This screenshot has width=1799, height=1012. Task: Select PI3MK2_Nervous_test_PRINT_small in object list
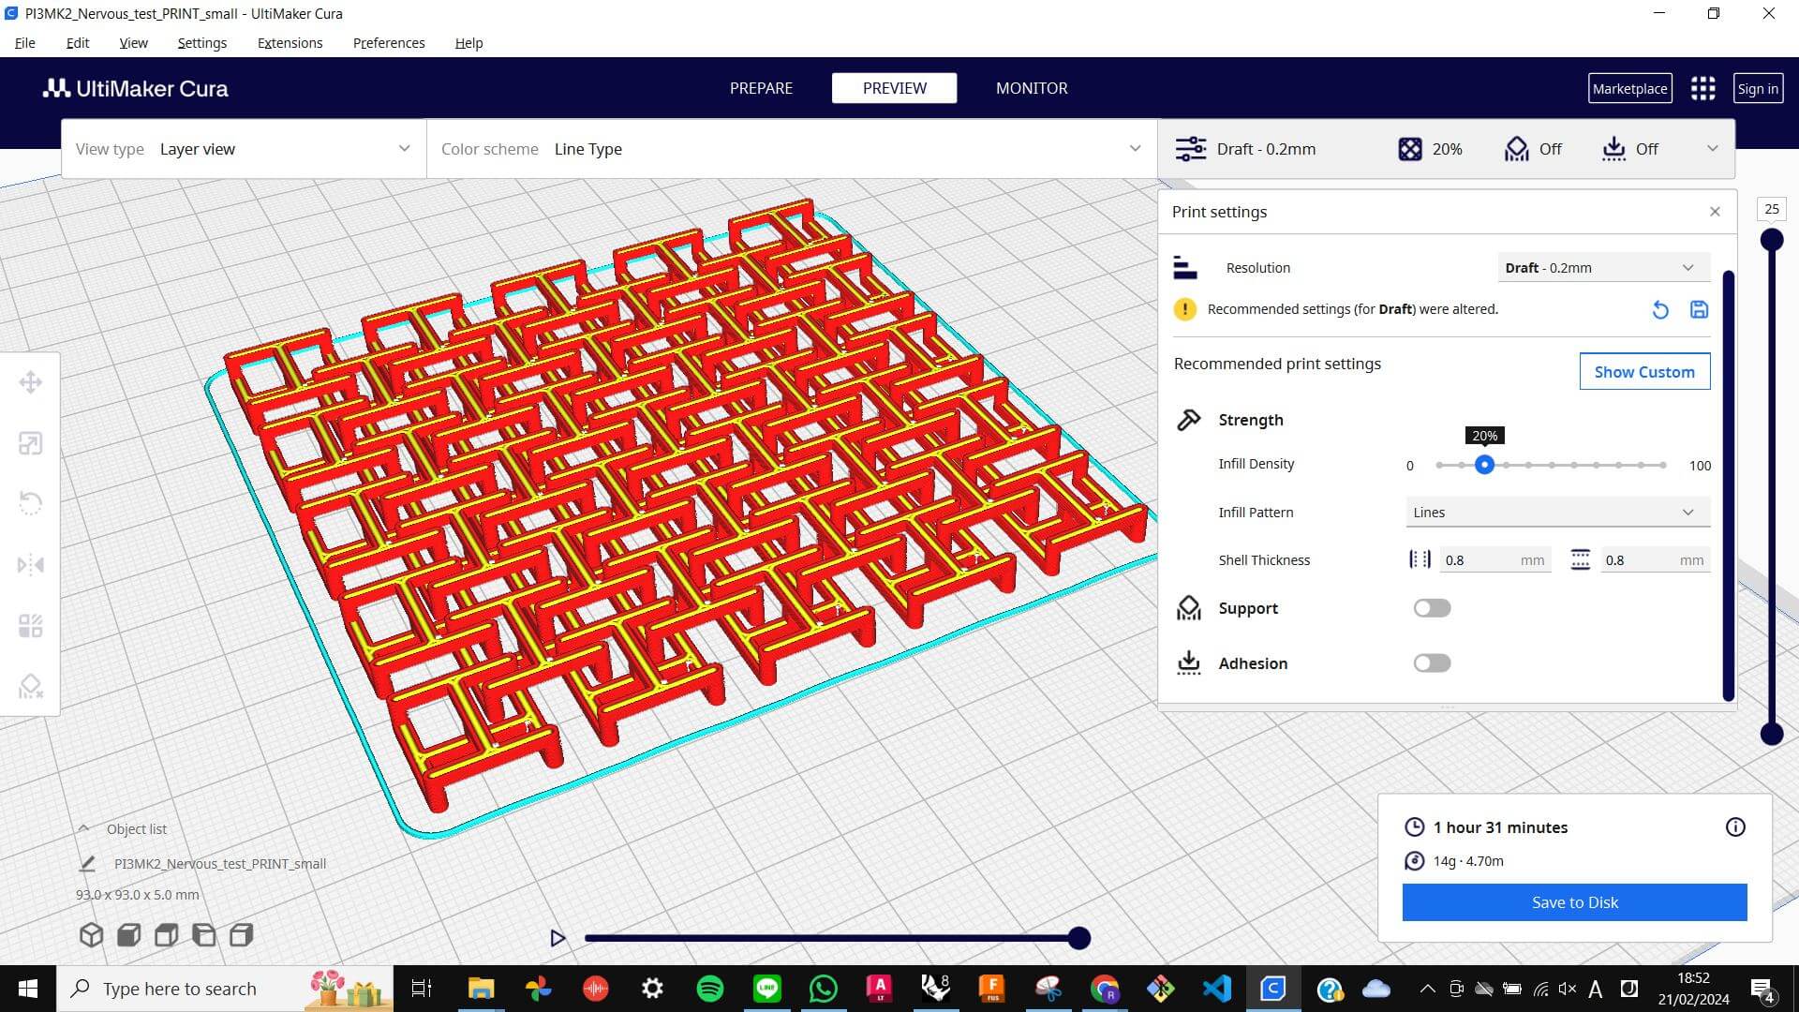tap(220, 864)
